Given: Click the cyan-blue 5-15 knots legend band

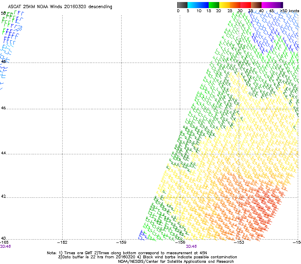Looking at the screenshot, I should coord(198,5).
